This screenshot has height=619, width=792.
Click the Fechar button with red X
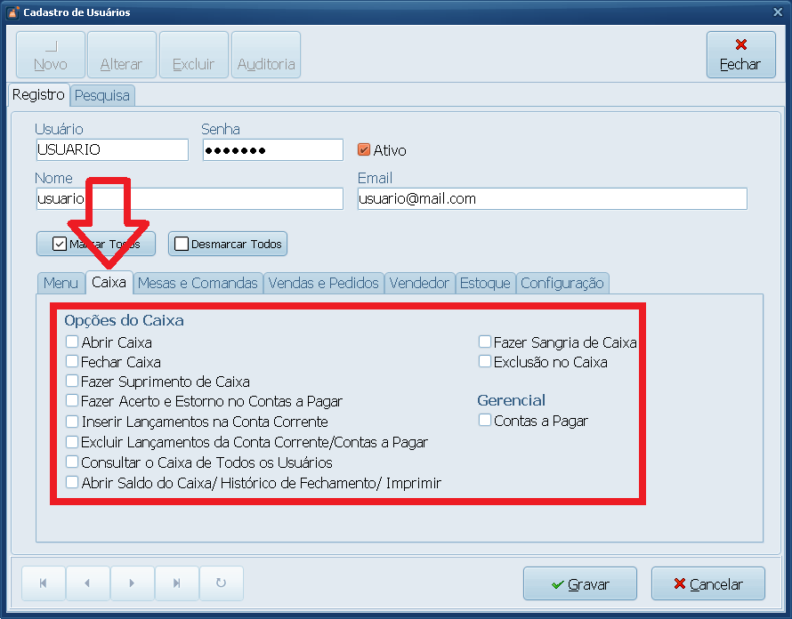pos(739,55)
